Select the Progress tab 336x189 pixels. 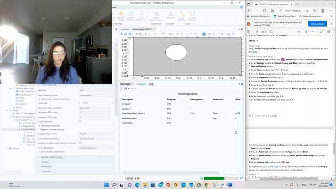[141, 84]
